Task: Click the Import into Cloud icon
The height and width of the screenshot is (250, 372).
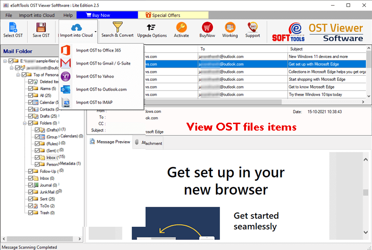Action: (76, 27)
